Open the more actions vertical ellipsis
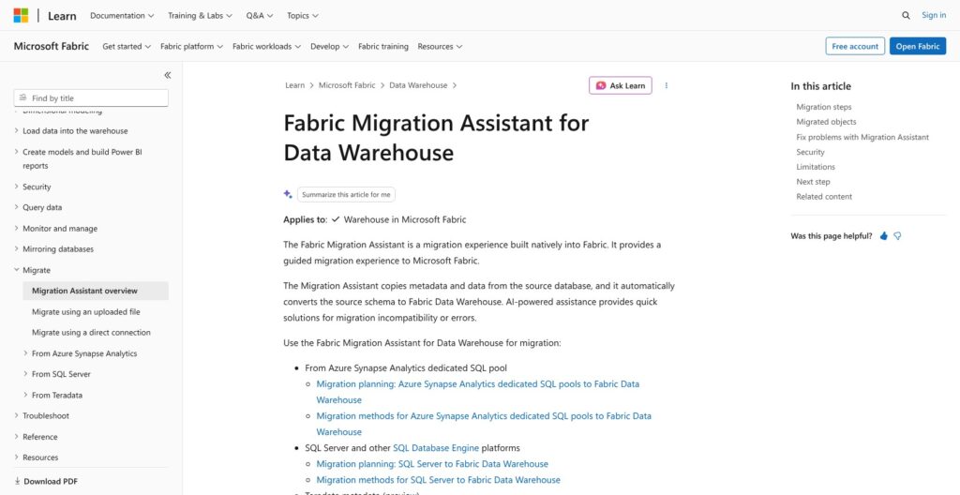Screen dimensions: 960x495 pos(667,85)
